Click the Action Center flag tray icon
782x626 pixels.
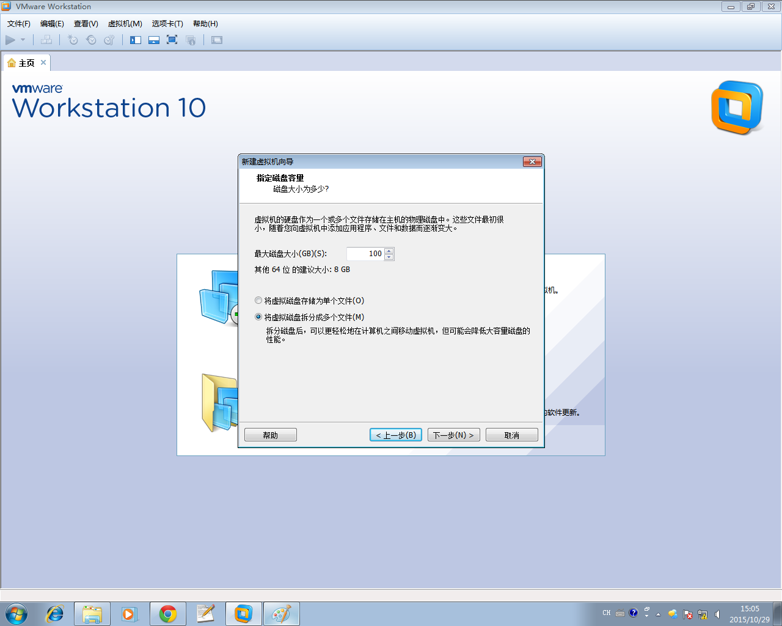tap(687, 614)
